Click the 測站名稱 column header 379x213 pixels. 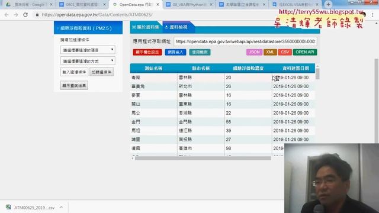[153, 69]
